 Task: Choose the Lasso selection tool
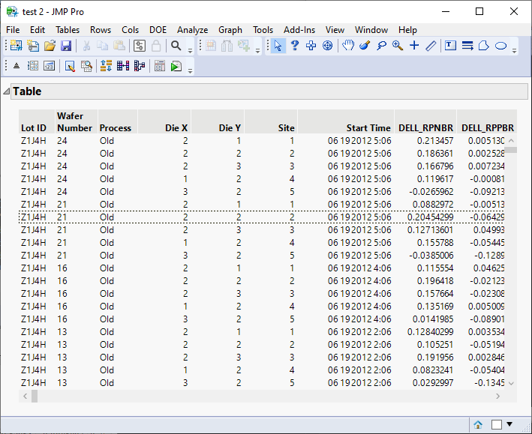coord(381,46)
